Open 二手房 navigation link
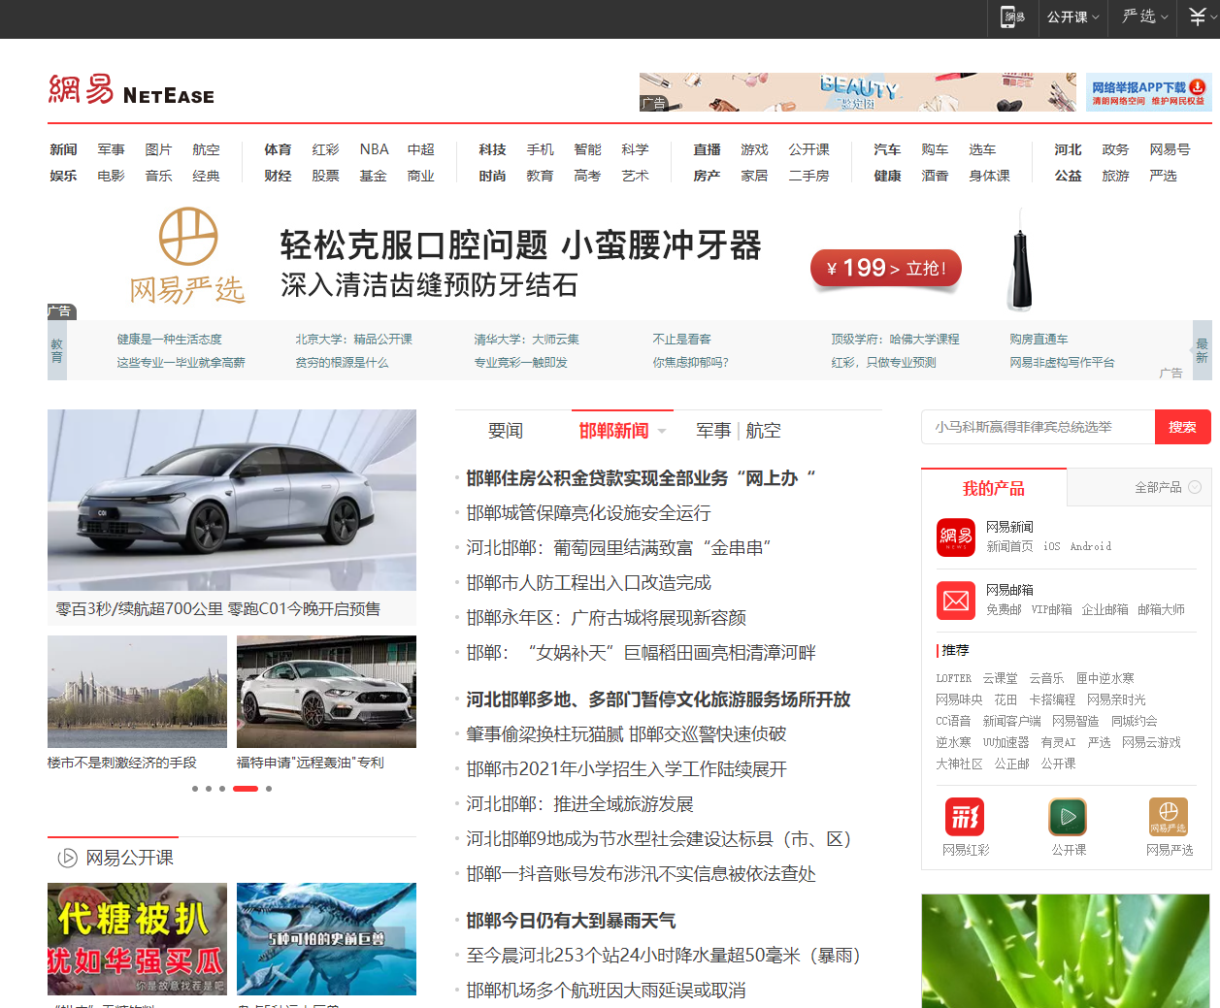1220x1008 pixels. tap(808, 176)
